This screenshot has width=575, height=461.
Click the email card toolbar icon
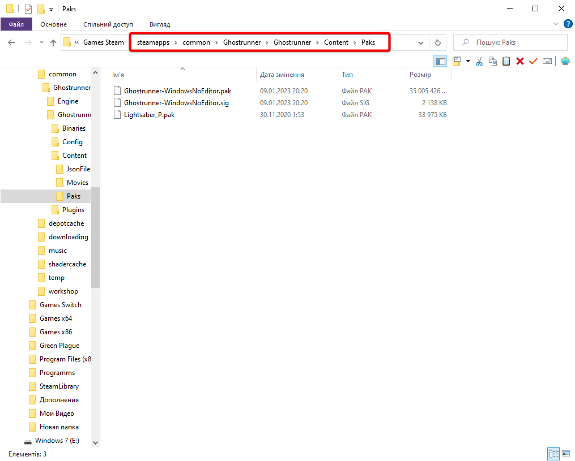(547, 61)
